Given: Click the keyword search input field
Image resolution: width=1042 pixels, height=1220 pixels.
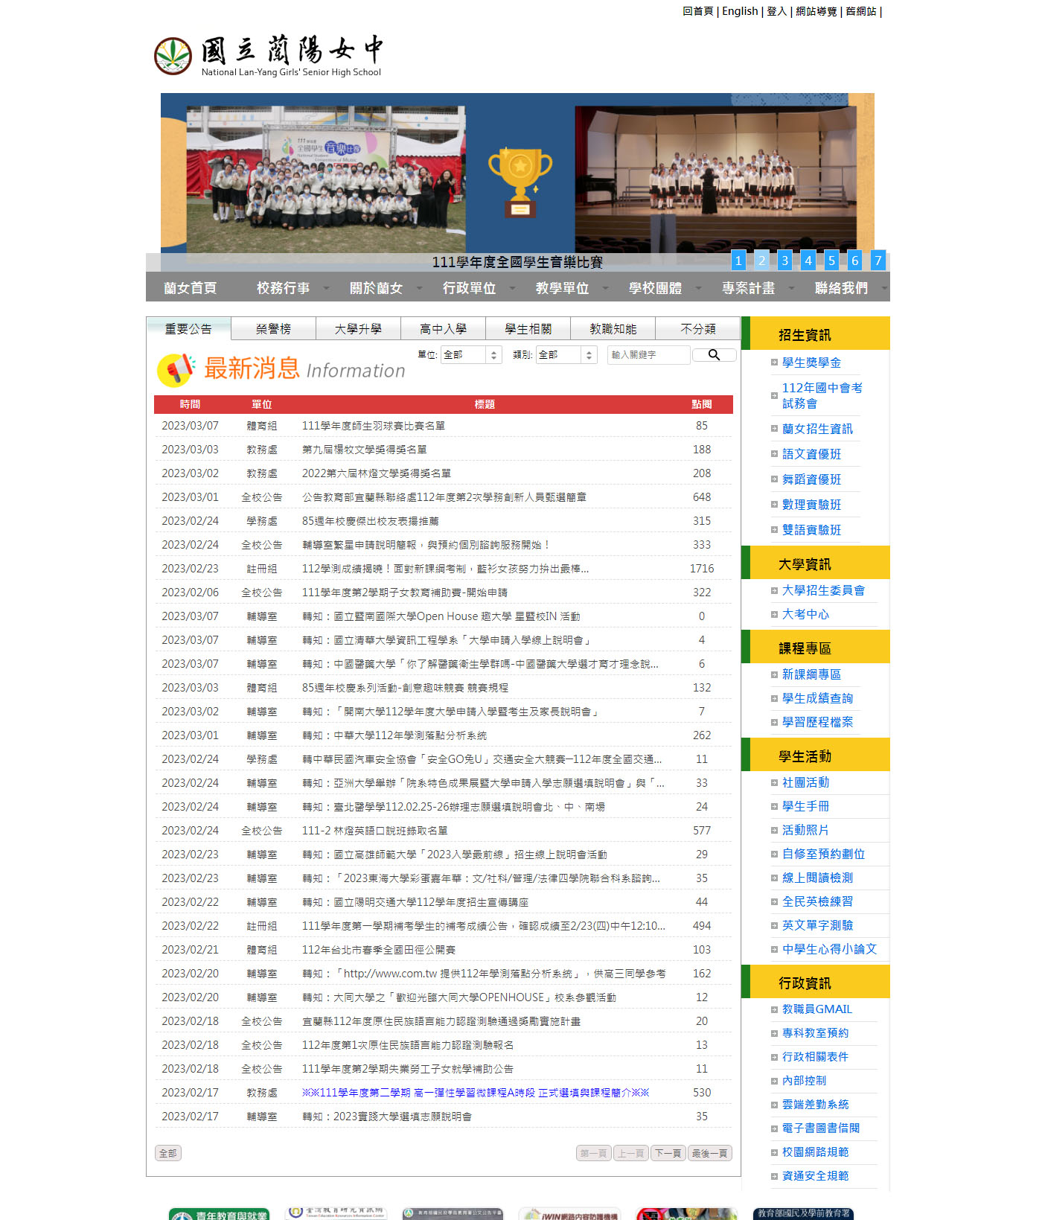Looking at the screenshot, I should coord(648,355).
